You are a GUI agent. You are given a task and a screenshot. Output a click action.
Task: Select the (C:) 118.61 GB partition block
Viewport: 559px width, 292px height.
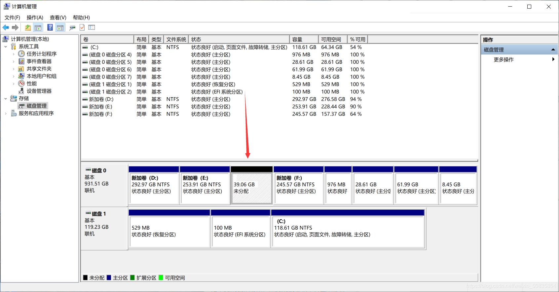point(348,228)
